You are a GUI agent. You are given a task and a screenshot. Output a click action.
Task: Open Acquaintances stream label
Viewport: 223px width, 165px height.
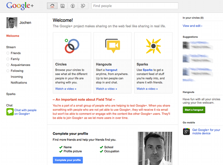coord(20,65)
